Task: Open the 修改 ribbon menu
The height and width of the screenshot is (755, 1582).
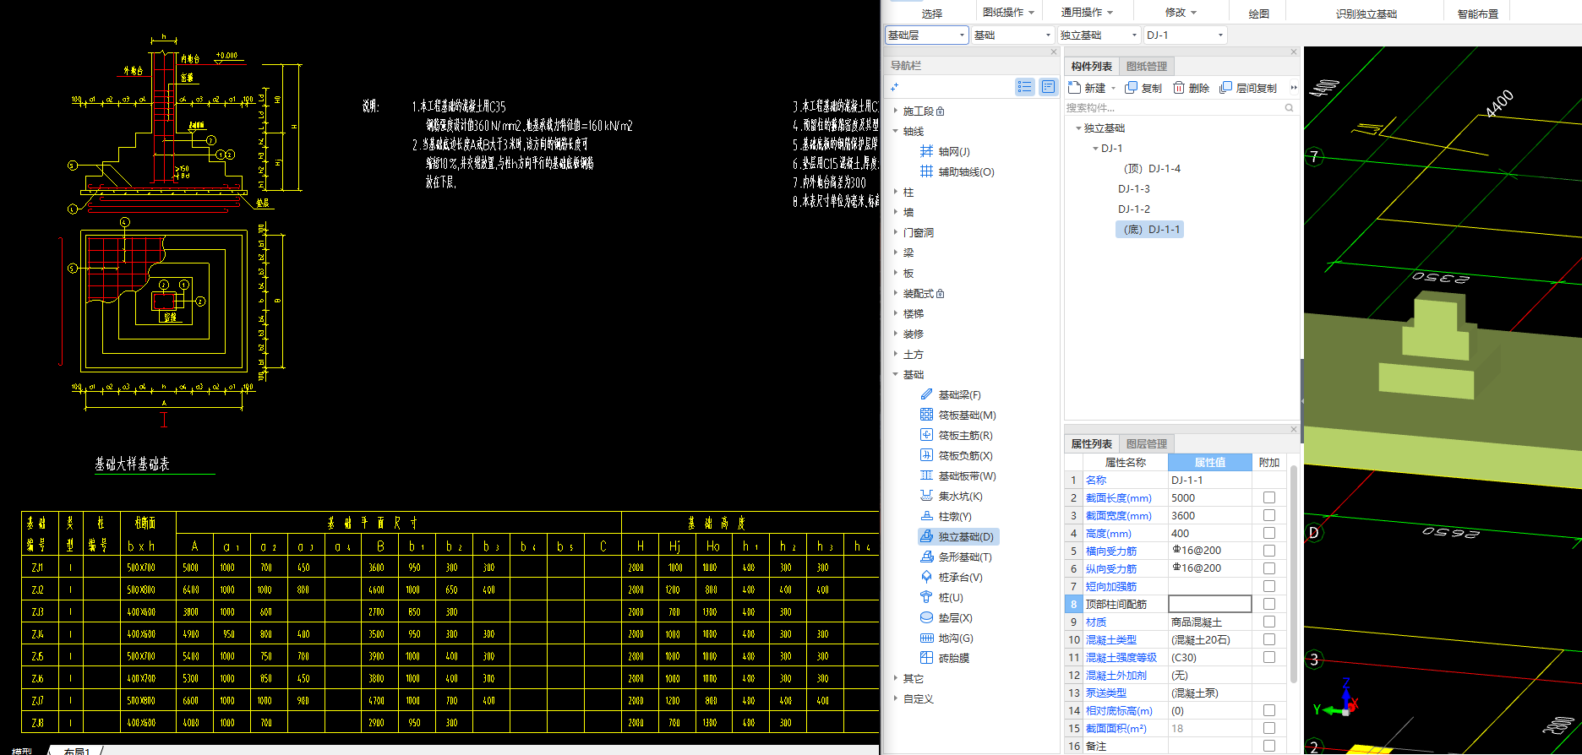Action: pyautogui.click(x=1181, y=13)
